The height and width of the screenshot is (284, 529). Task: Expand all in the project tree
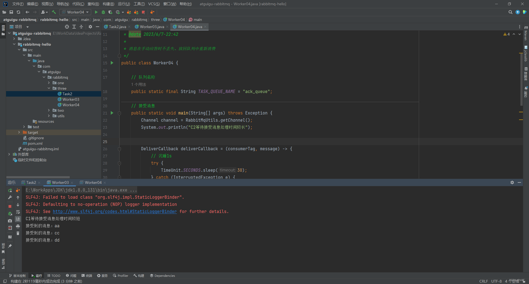tap(74, 27)
